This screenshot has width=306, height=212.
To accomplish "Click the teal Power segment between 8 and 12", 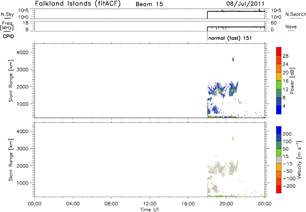I will 279,93.
